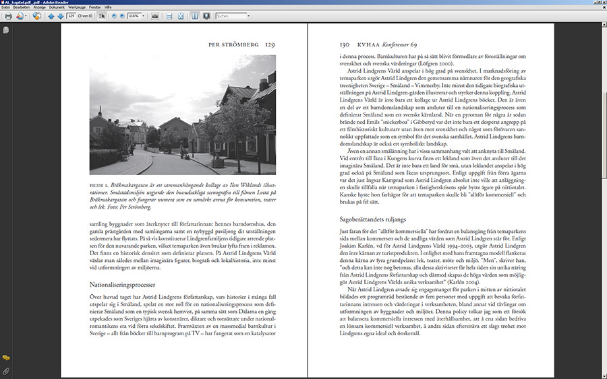Click the fit full page icon
This screenshot has height=379, width=607.
pyautogui.click(x=180, y=16)
